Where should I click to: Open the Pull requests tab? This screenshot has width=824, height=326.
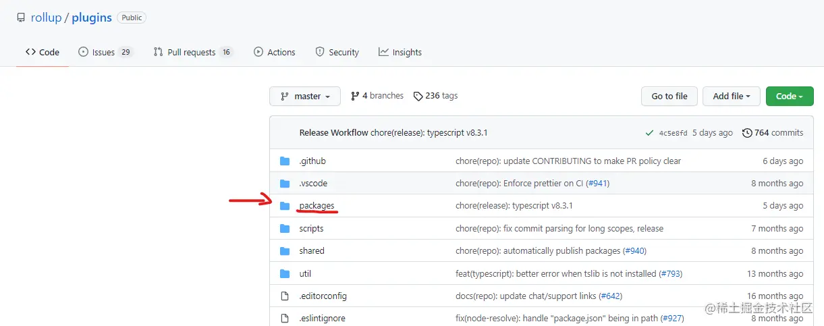[193, 52]
